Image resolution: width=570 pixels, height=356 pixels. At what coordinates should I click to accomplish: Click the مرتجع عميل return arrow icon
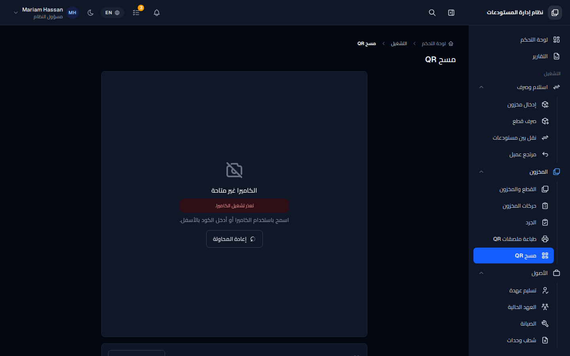point(545,154)
